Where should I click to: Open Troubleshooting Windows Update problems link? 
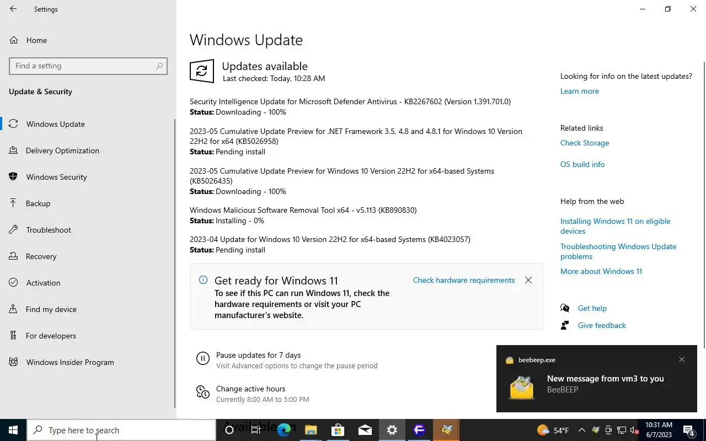[618, 251]
